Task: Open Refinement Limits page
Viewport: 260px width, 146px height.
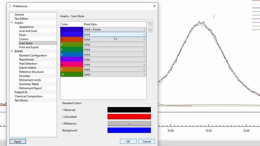Action: pyautogui.click(x=30, y=80)
